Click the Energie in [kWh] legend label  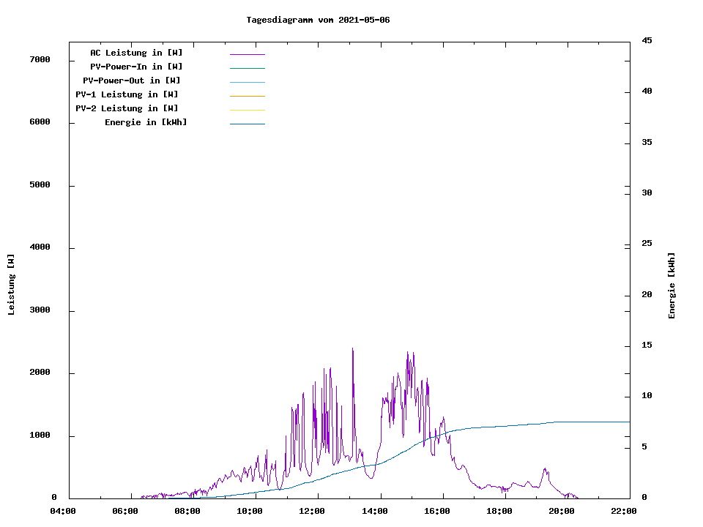146,122
